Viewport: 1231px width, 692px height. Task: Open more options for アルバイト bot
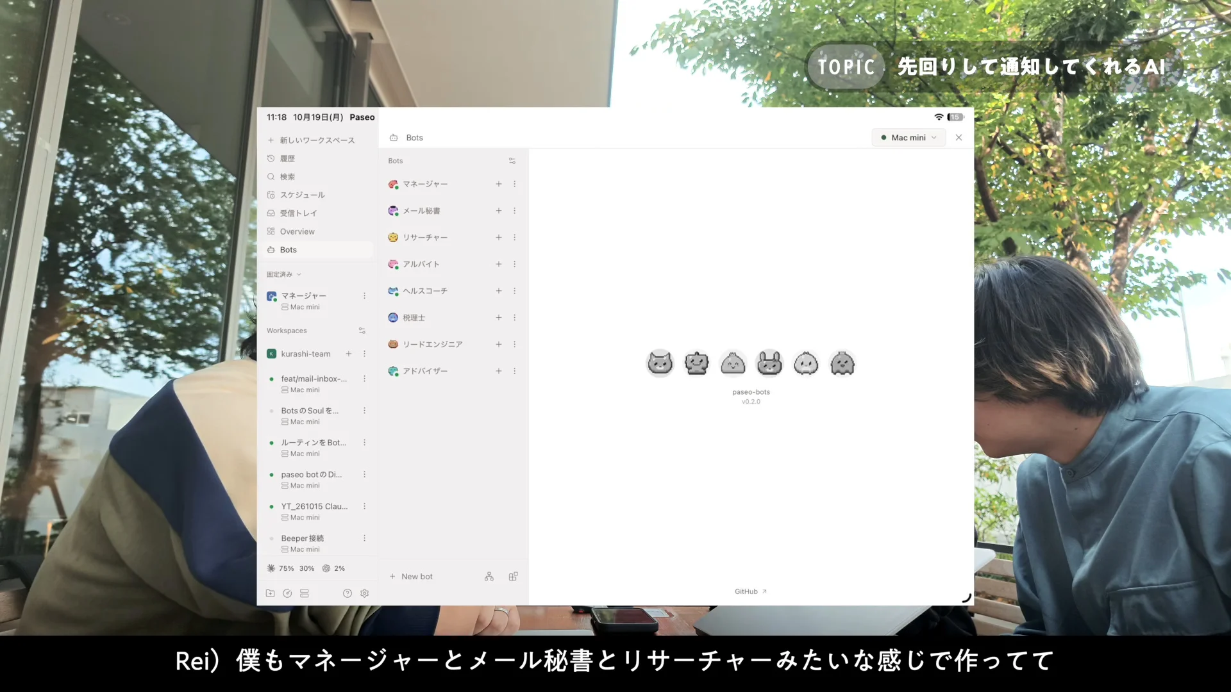[514, 264]
